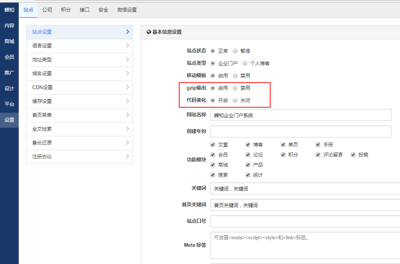Click chevron on 站点设置 row
Image resolution: width=400 pixels, height=264 pixels.
pos(128,31)
